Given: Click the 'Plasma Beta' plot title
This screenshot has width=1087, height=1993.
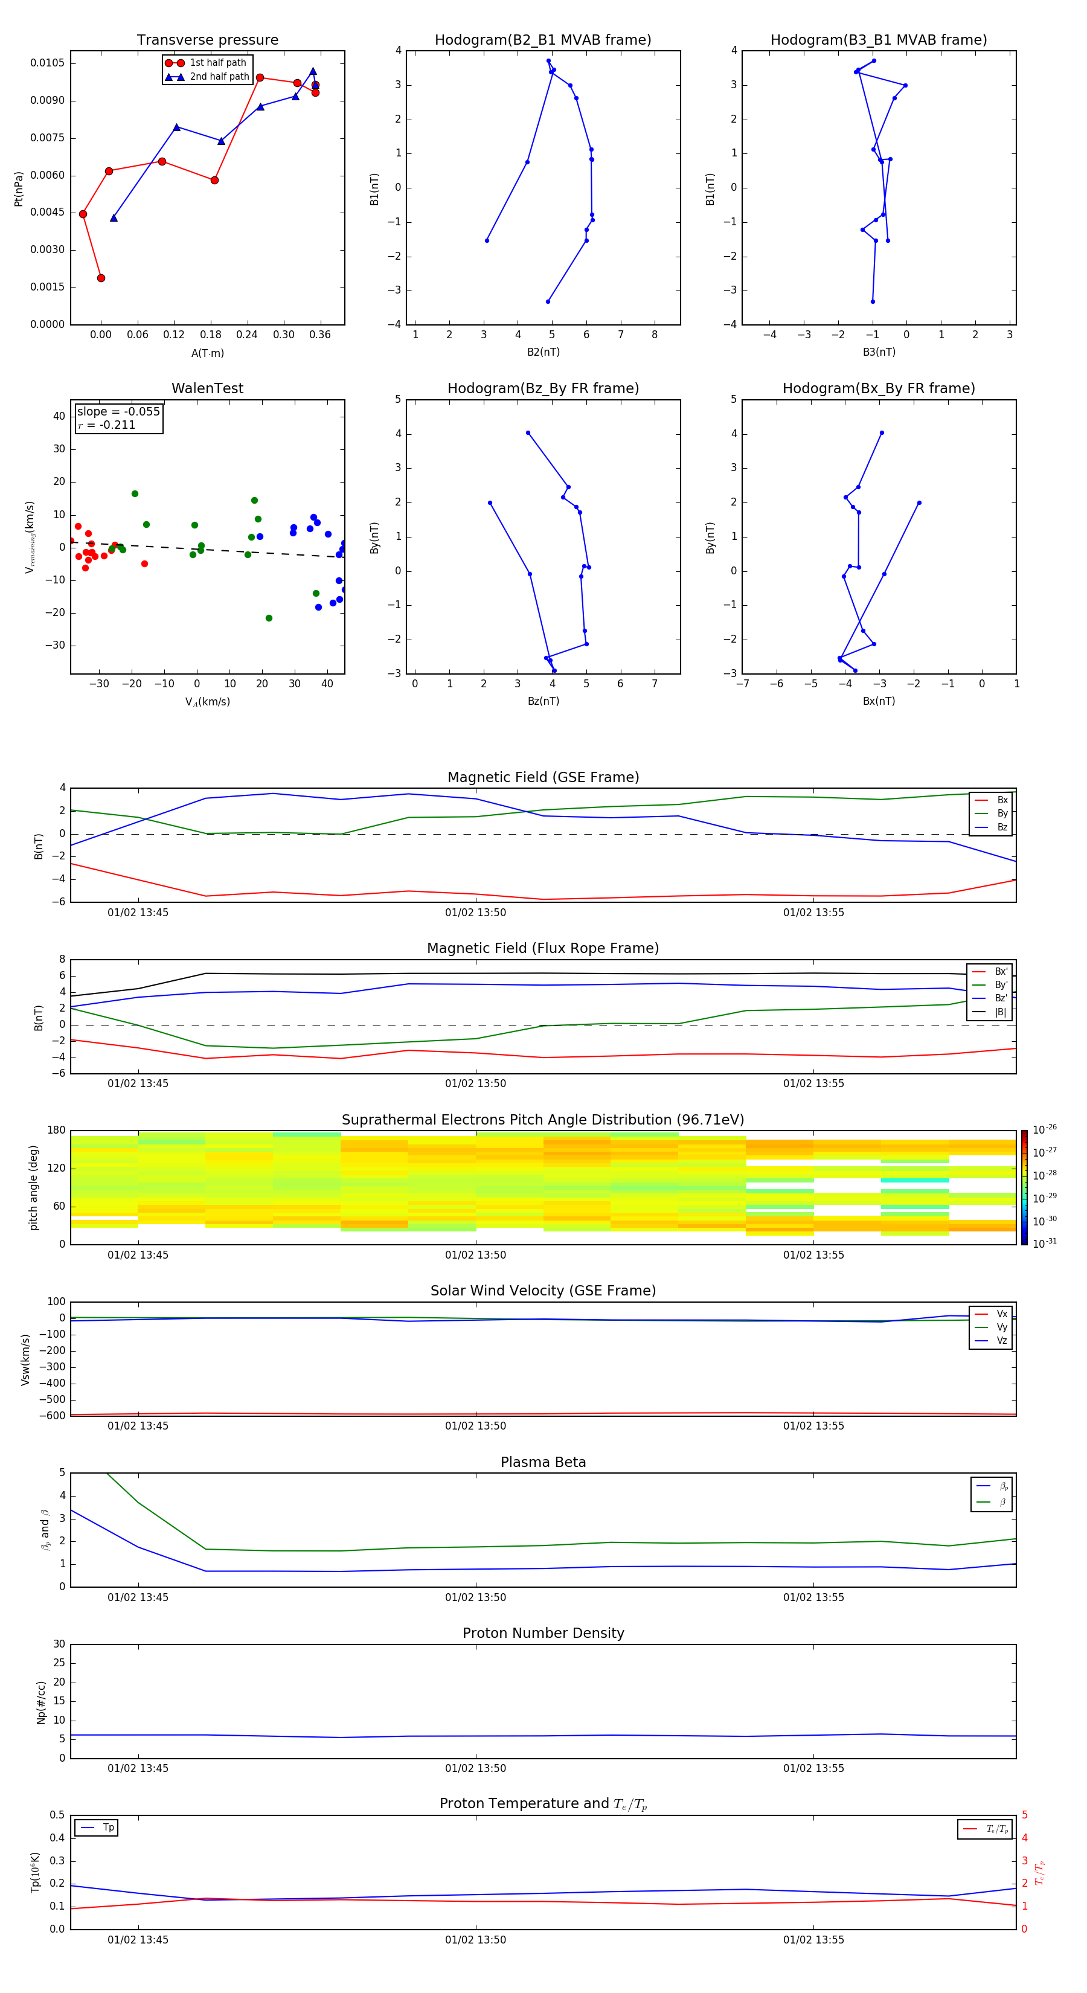Looking at the screenshot, I should (543, 1462).
